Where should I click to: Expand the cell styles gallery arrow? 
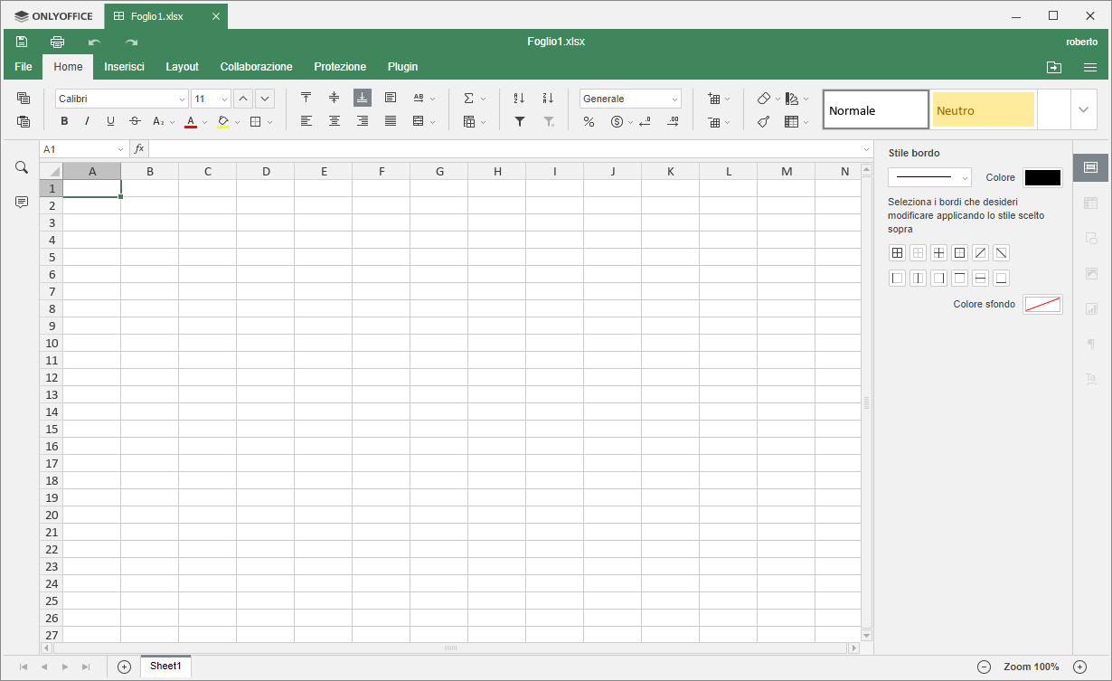coord(1083,109)
